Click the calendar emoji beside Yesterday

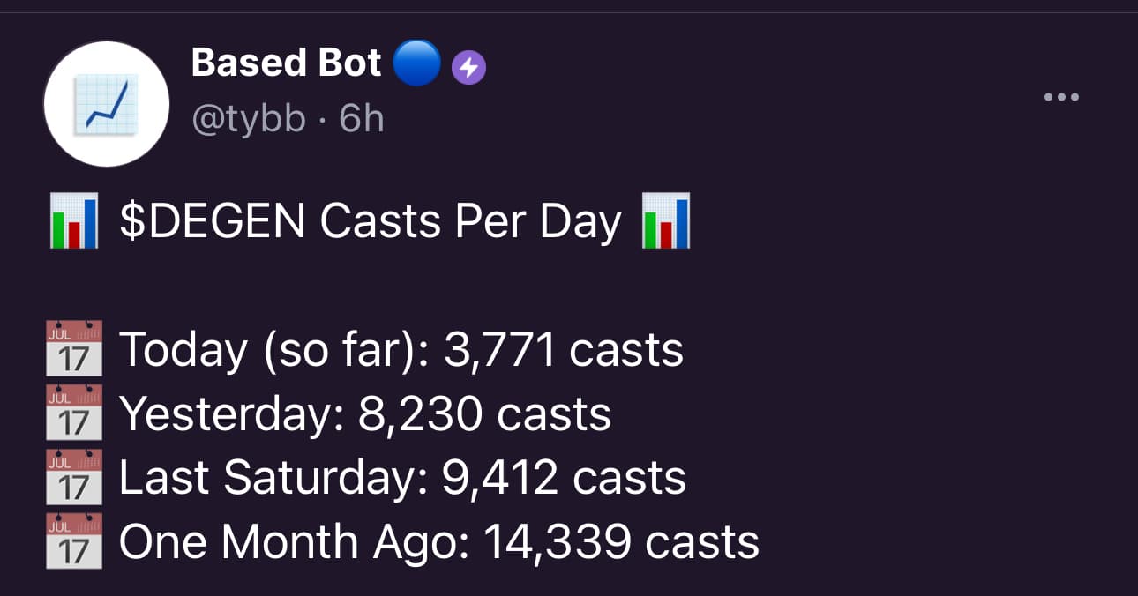point(74,413)
